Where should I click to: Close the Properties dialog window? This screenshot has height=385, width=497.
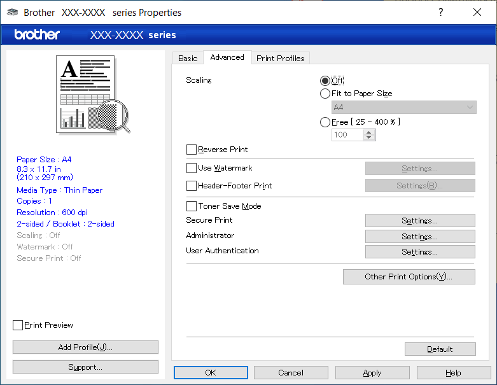(477, 12)
